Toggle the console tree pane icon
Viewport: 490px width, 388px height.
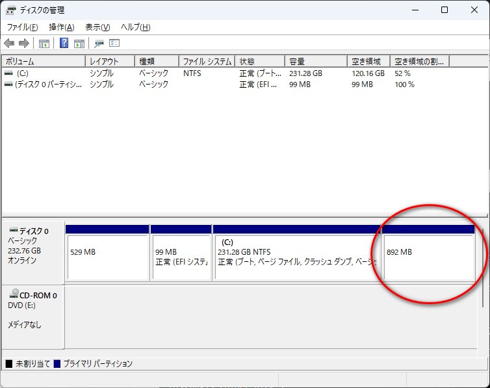pyautogui.click(x=44, y=44)
